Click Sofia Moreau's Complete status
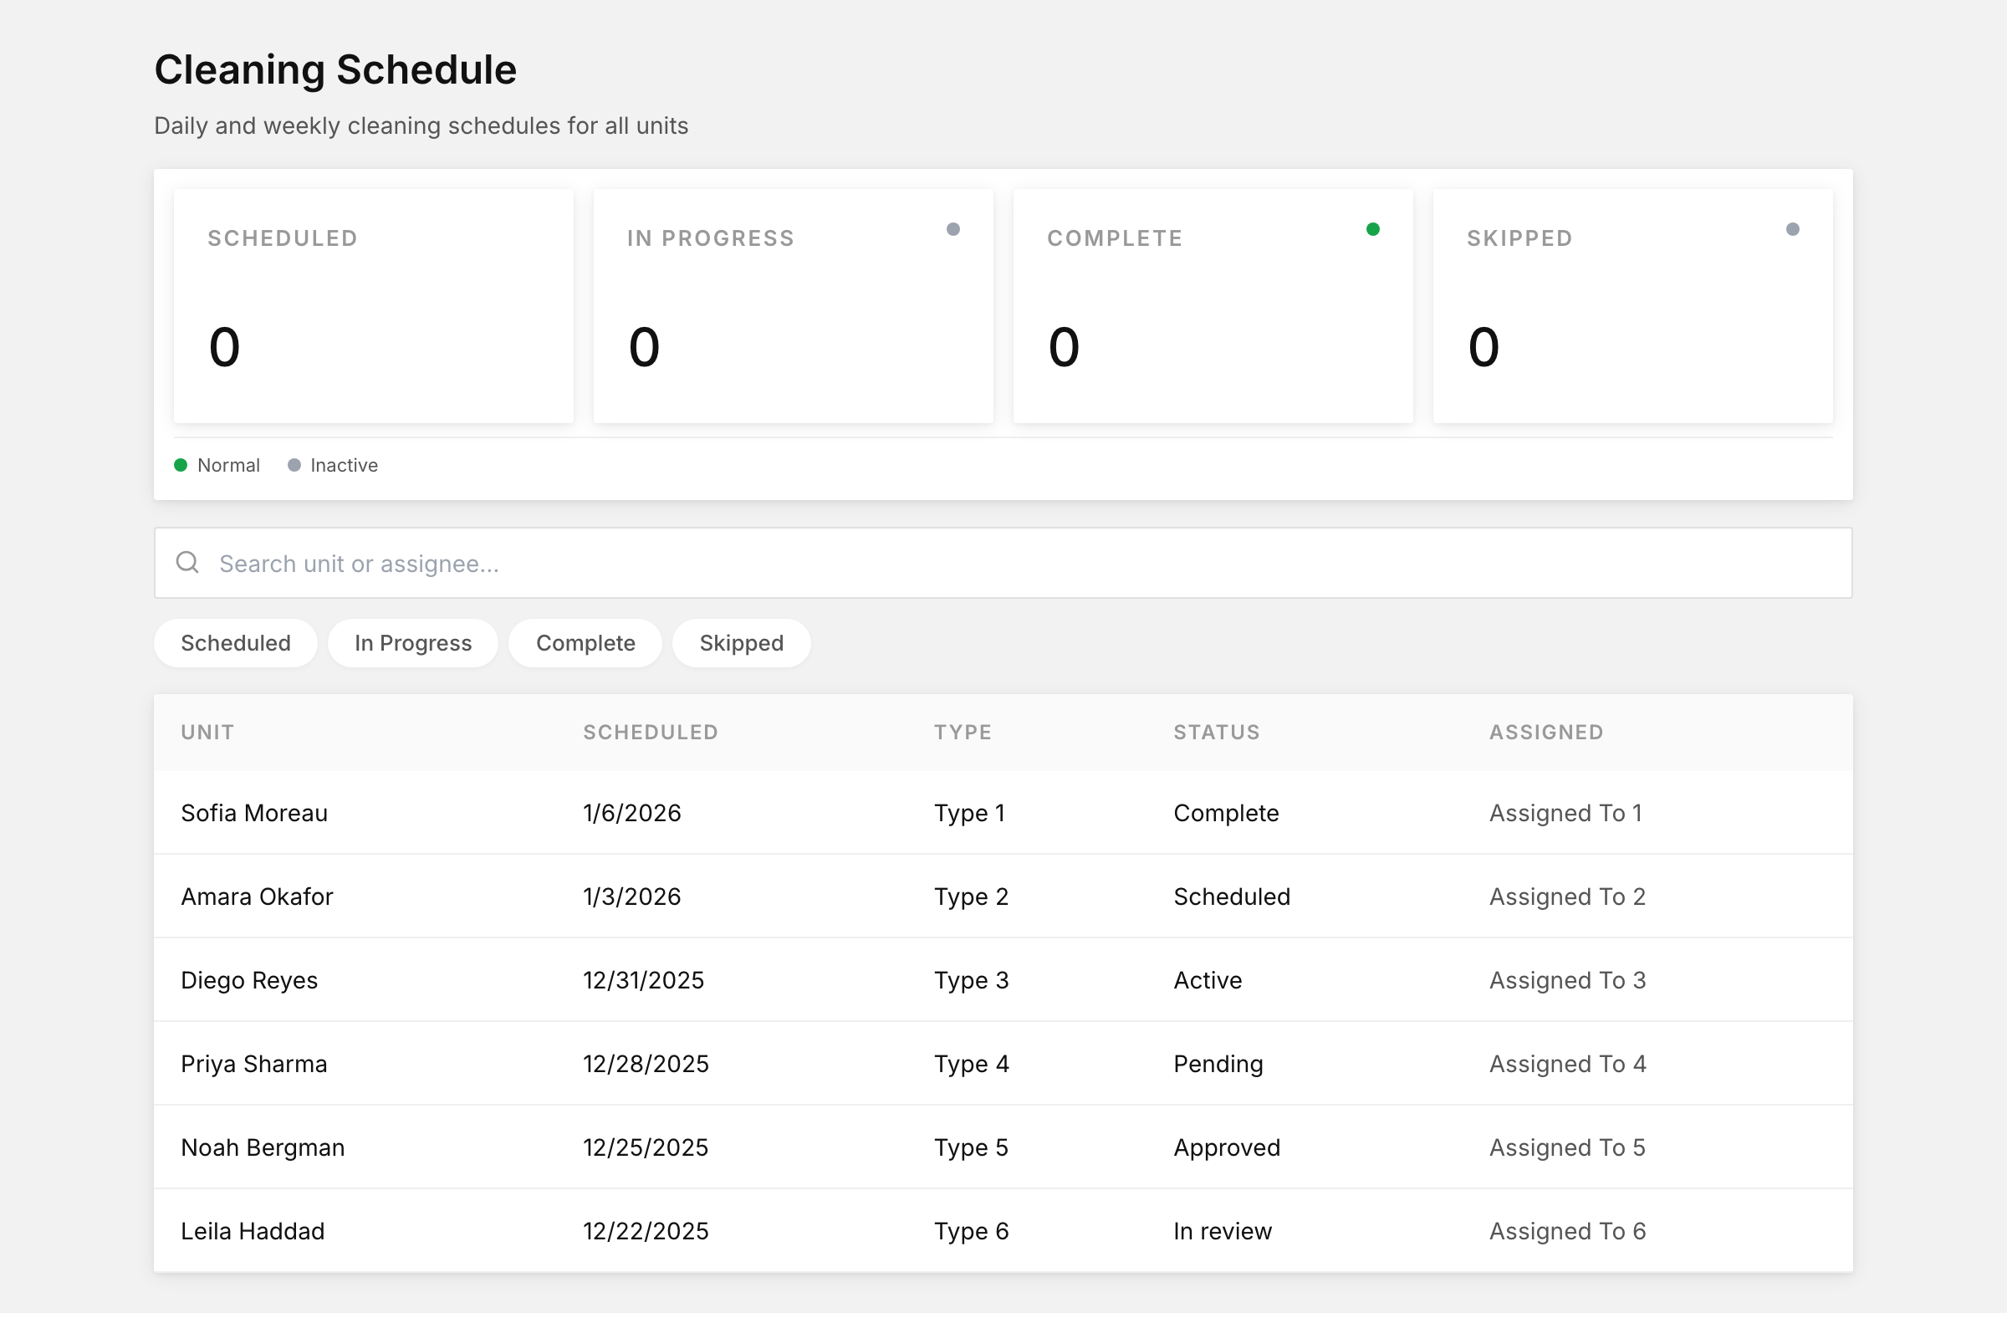The width and height of the screenshot is (2007, 1318). coord(1227,815)
